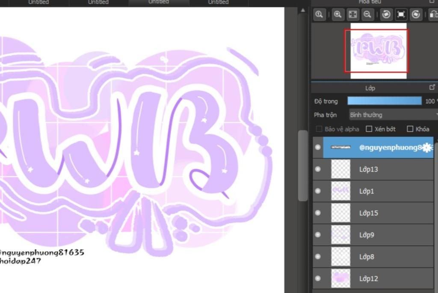Hide layer Lớp9

[x=318, y=235]
